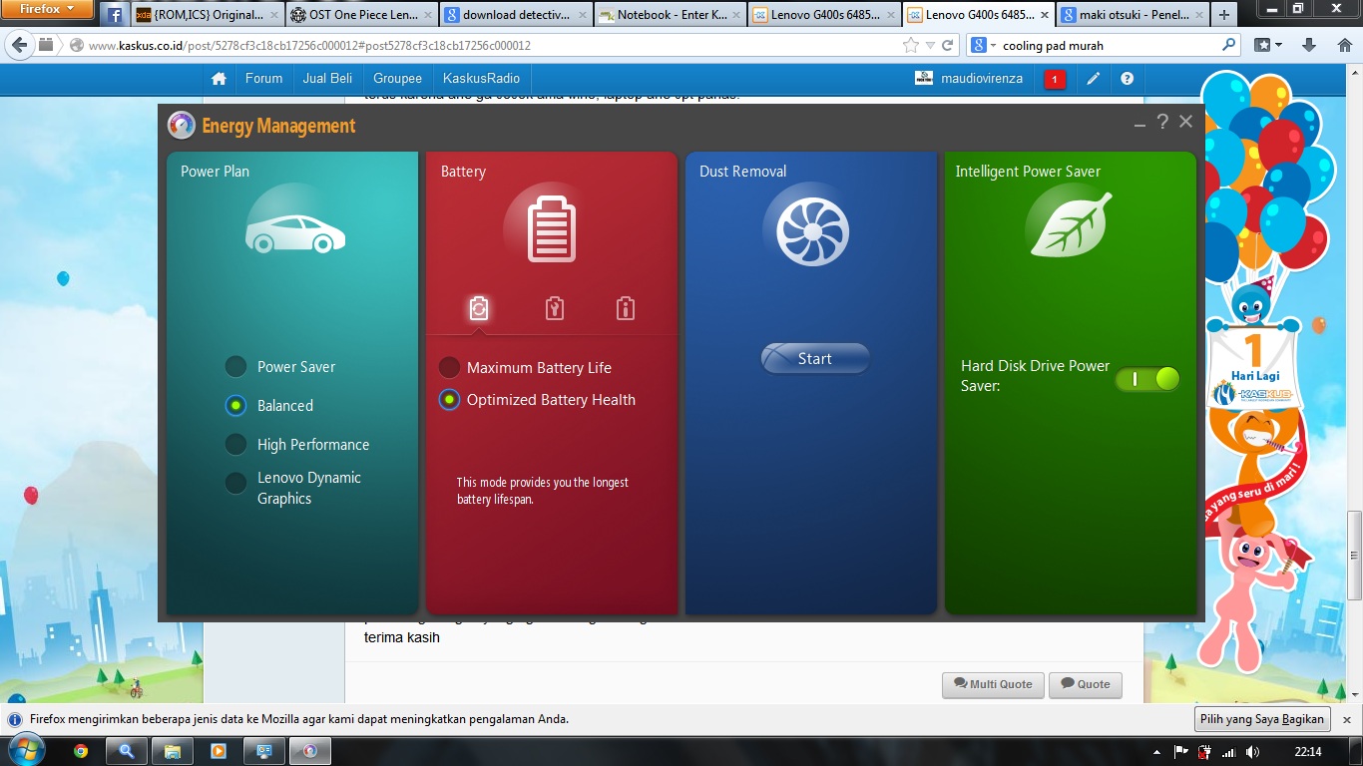Click the fan icon in Dust Removal panel

pyautogui.click(x=812, y=232)
